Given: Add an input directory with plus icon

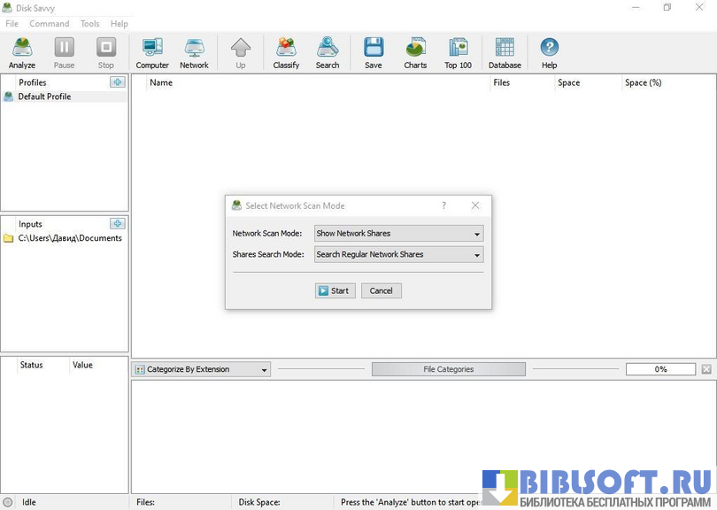Looking at the screenshot, I should click(x=118, y=224).
